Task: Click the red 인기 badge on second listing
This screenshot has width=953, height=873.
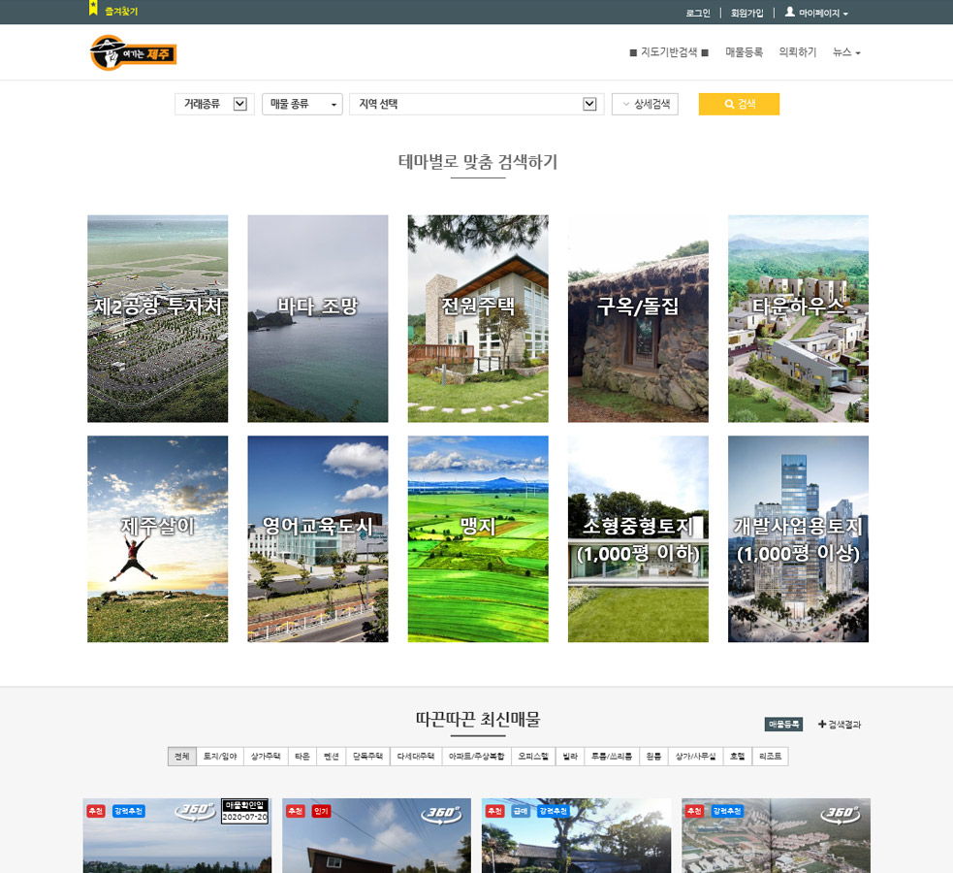Action: (321, 811)
